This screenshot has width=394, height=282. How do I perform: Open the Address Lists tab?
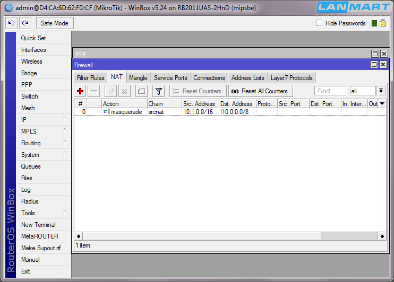[x=248, y=78]
